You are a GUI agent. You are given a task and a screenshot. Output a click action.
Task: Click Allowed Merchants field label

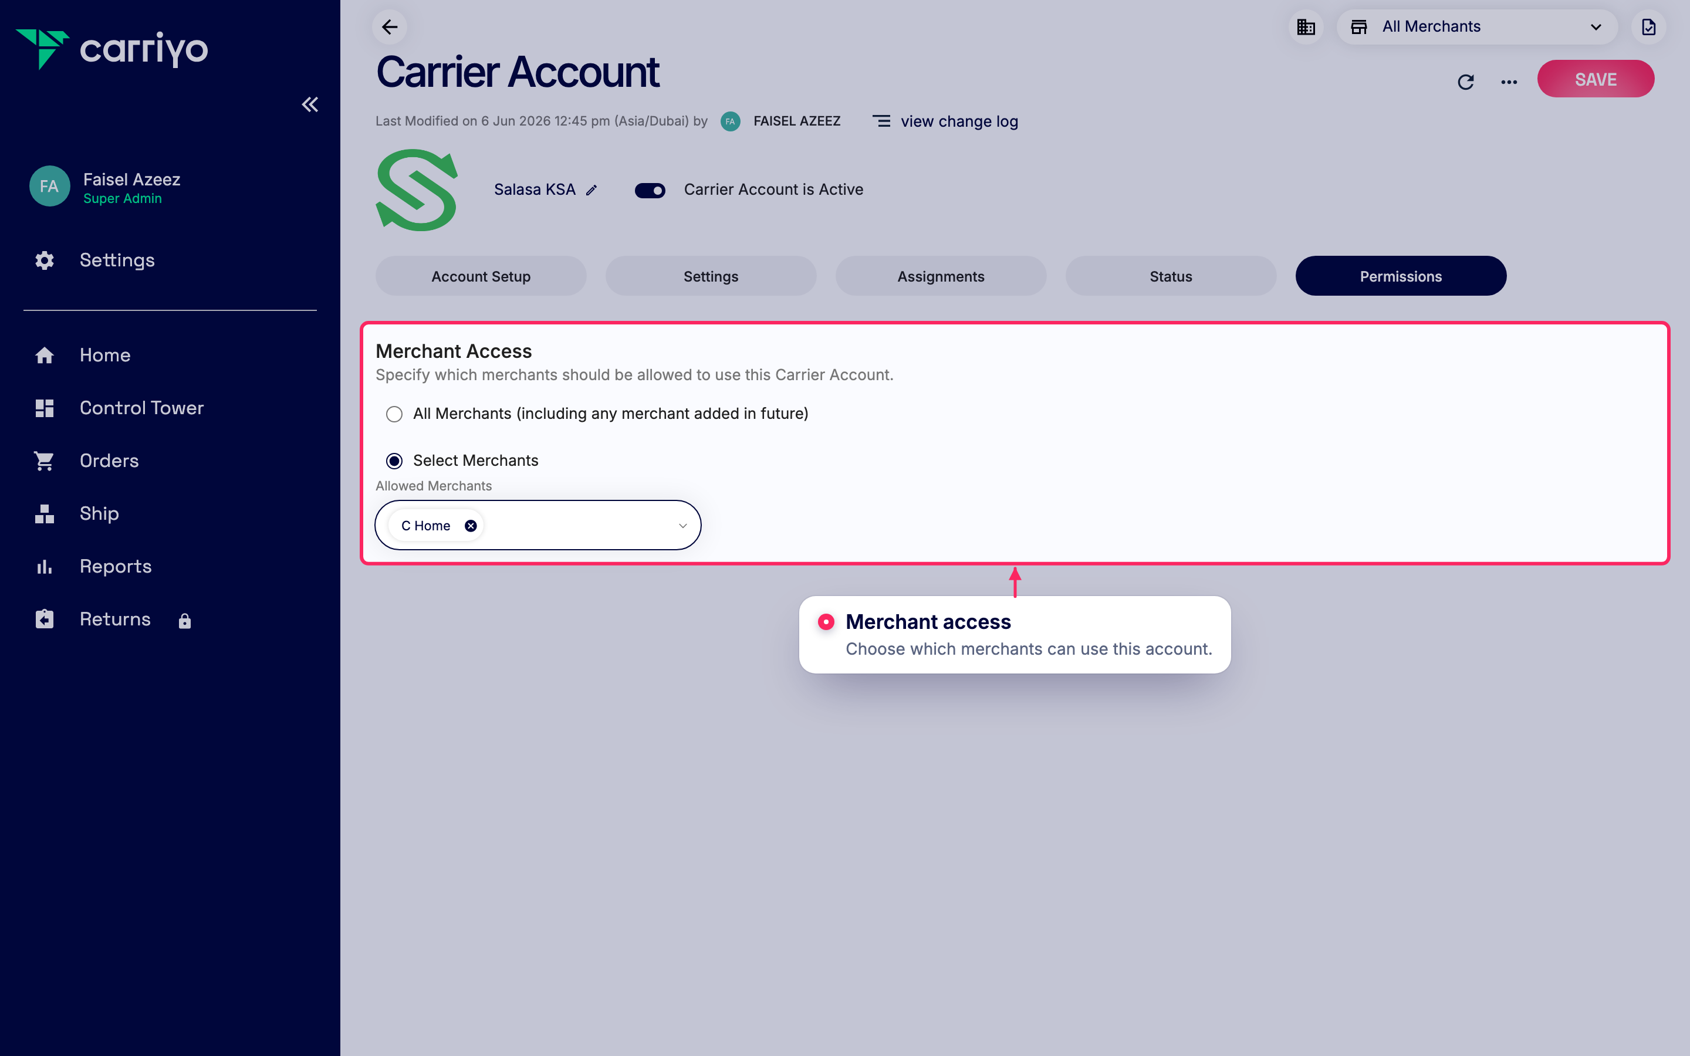click(x=434, y=486)
